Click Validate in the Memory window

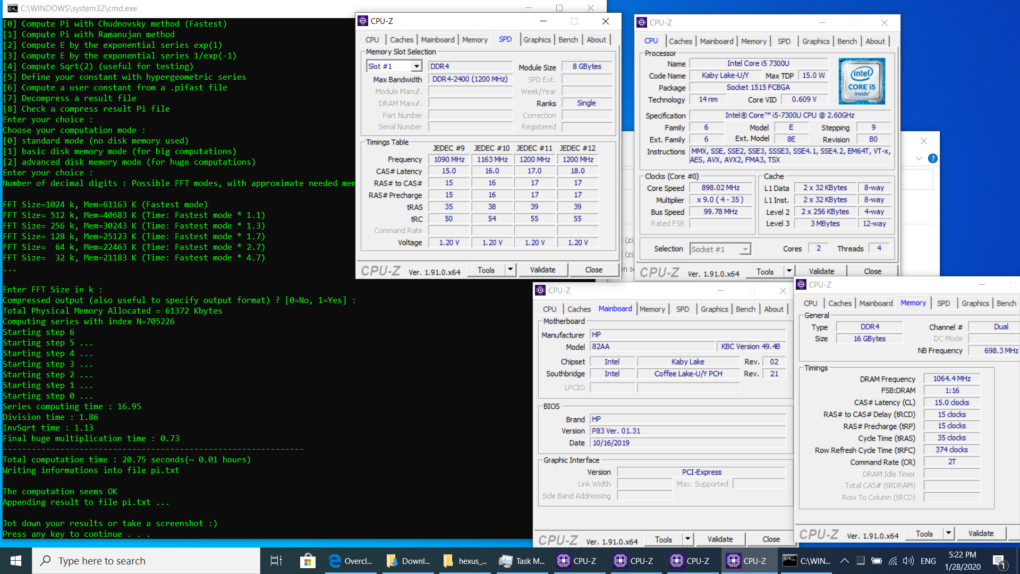(981, 534)
